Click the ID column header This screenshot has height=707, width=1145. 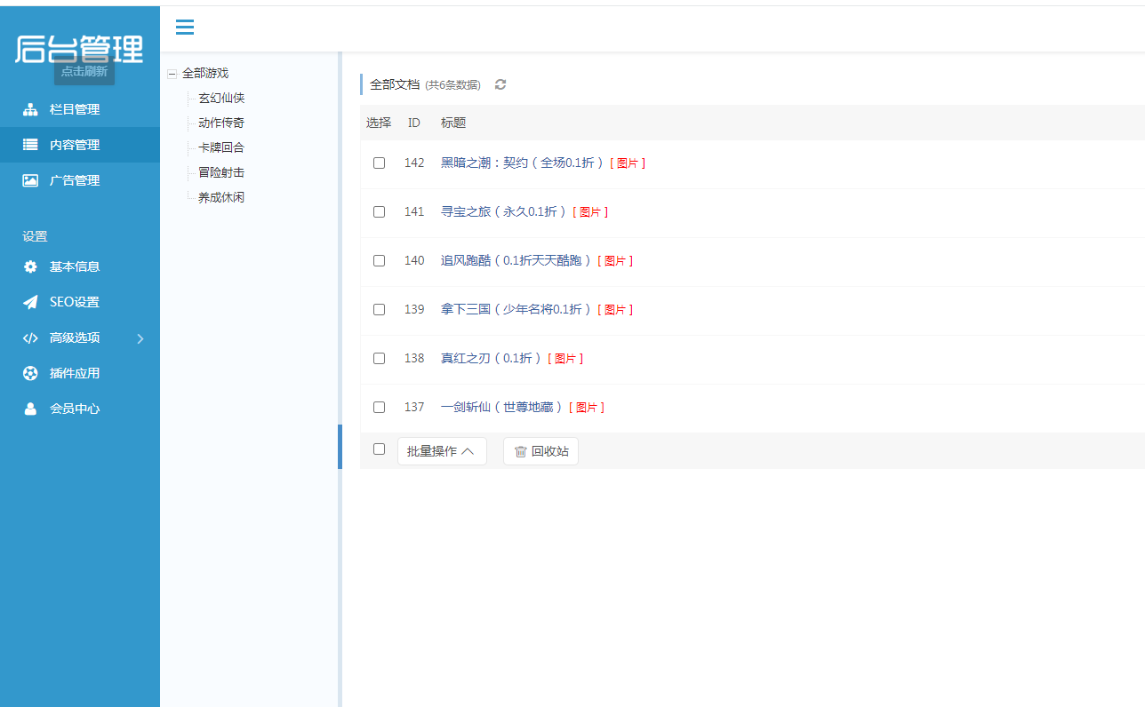pyautogui.click(x=414, y=123)
